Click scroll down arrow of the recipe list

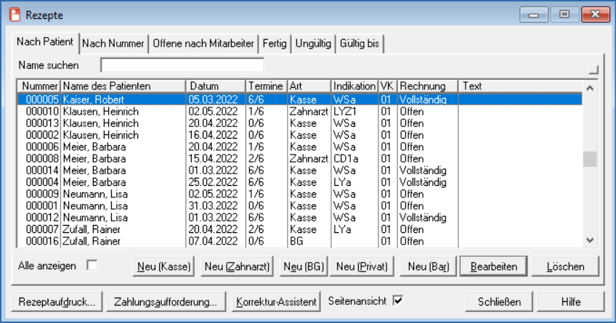click(590, 240)
